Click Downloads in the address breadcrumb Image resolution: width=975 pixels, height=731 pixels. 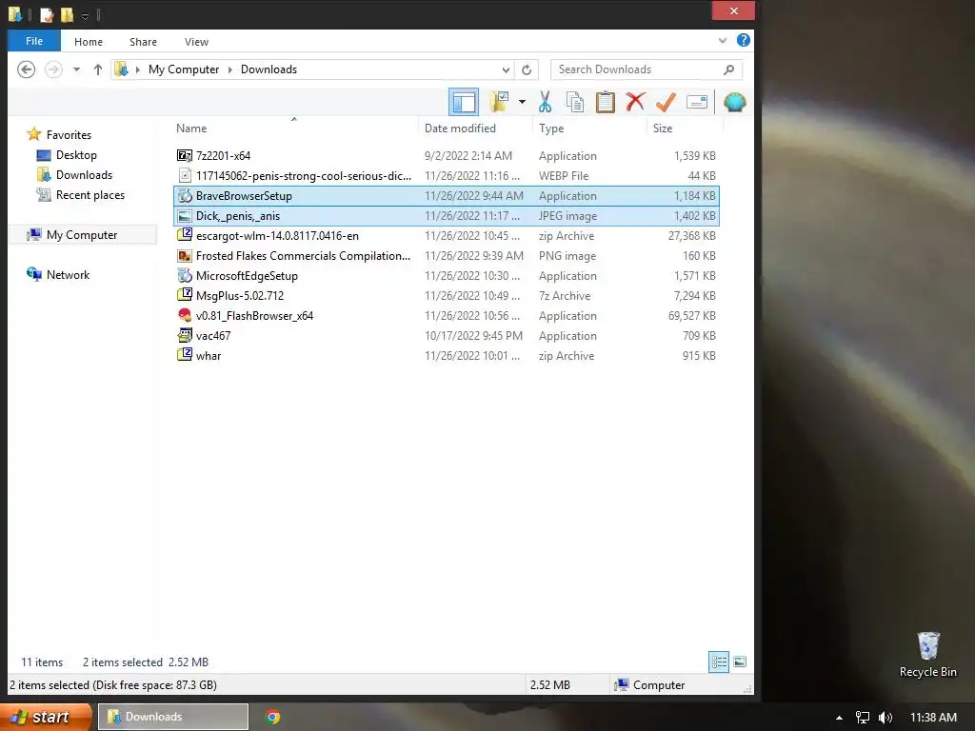pyautogui.click(x=269, y=69)
